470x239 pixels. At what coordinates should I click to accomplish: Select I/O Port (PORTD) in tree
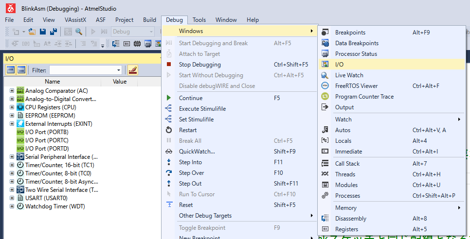click(x=47, y=148)
